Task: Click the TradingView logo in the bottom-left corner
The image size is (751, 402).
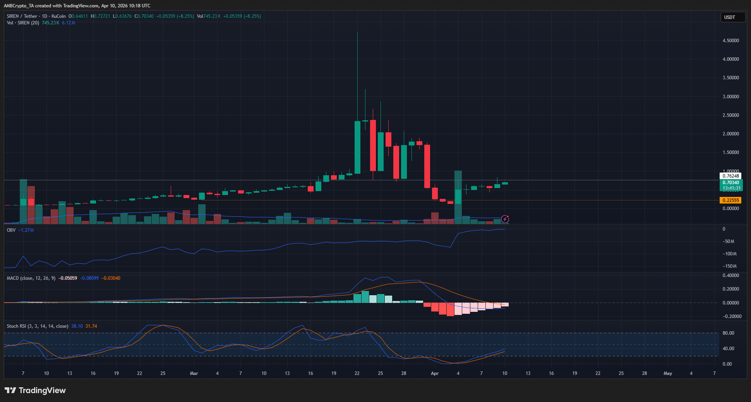Action: click(35, 390)
